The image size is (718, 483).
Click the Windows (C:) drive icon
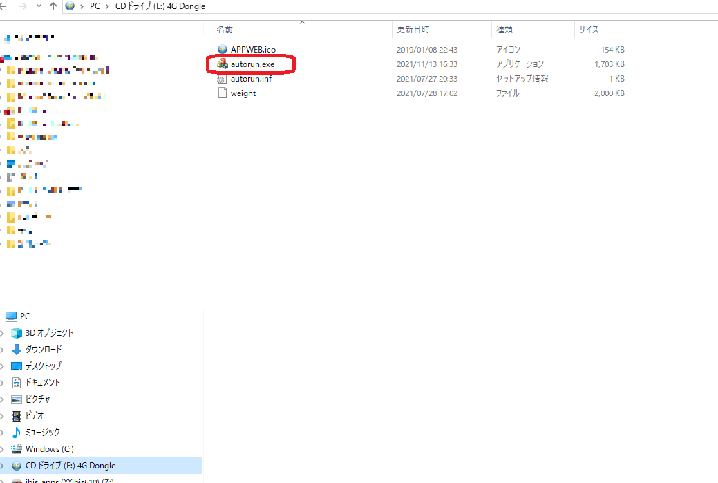pos(17,448)
